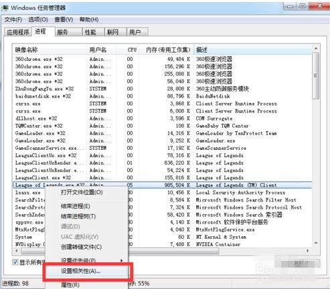Open the 查看(V) menu
This screenshot has height=289, width=330.
[x=64, y=19]
